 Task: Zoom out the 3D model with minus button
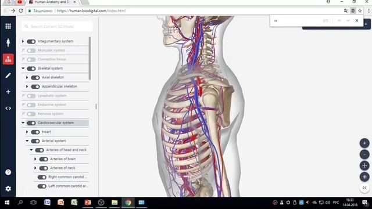pyautogui.click(x=364, y=154)
